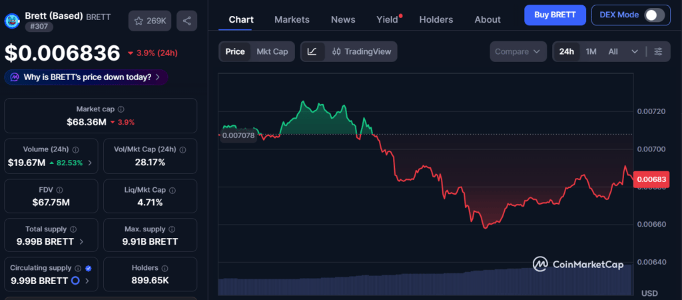Screen dimensions: 682x300
Task: Open chart settings sliders icon
Action: click(658, 51)
